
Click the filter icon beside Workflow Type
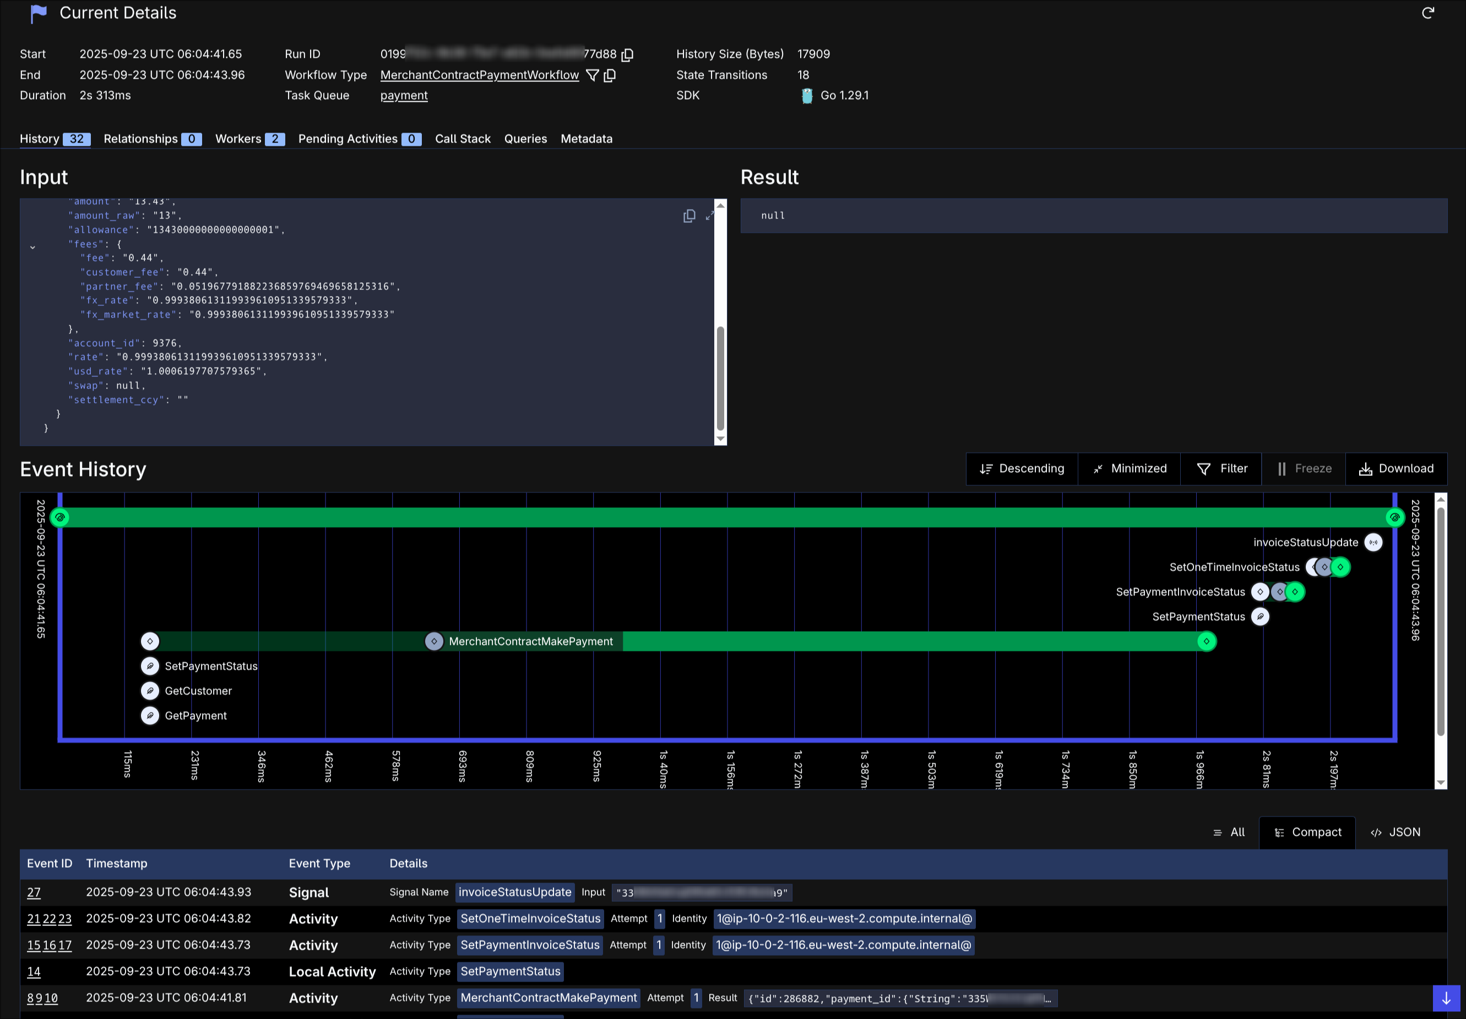592,75
